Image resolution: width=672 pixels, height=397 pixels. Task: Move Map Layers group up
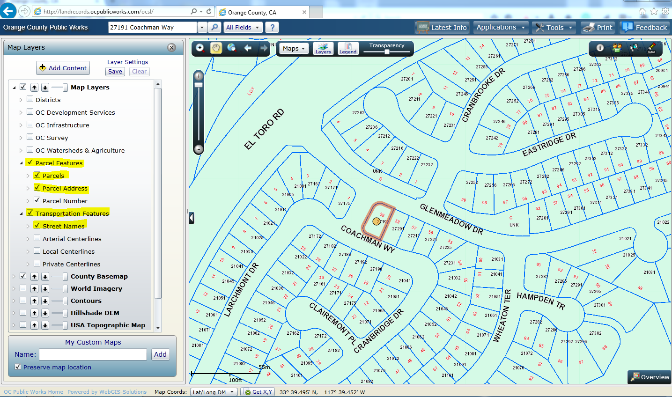point(35,88)
